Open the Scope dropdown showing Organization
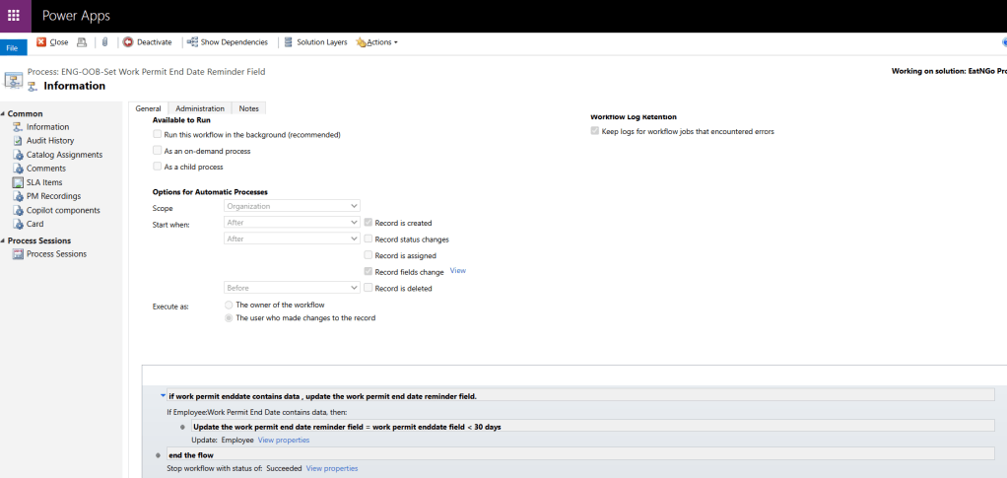 click(x=292, y=206)
